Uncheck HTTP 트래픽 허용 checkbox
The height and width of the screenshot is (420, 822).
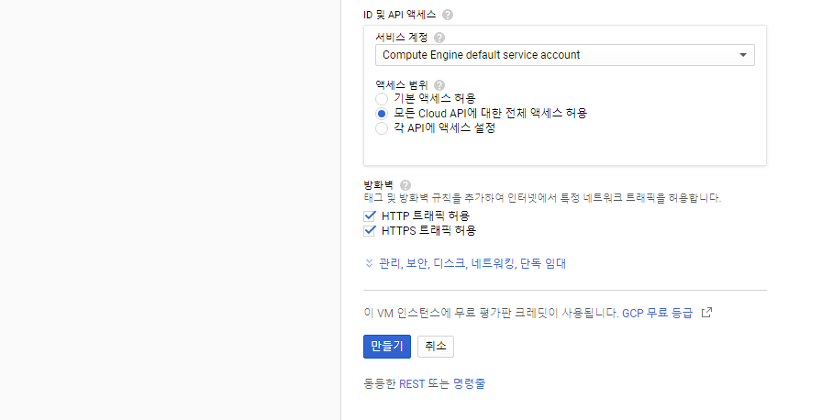tap(370, 216)
